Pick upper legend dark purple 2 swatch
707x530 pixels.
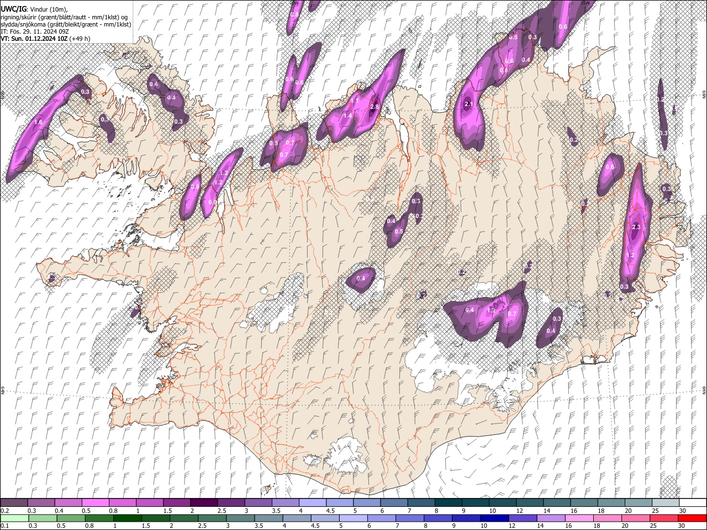203,503
